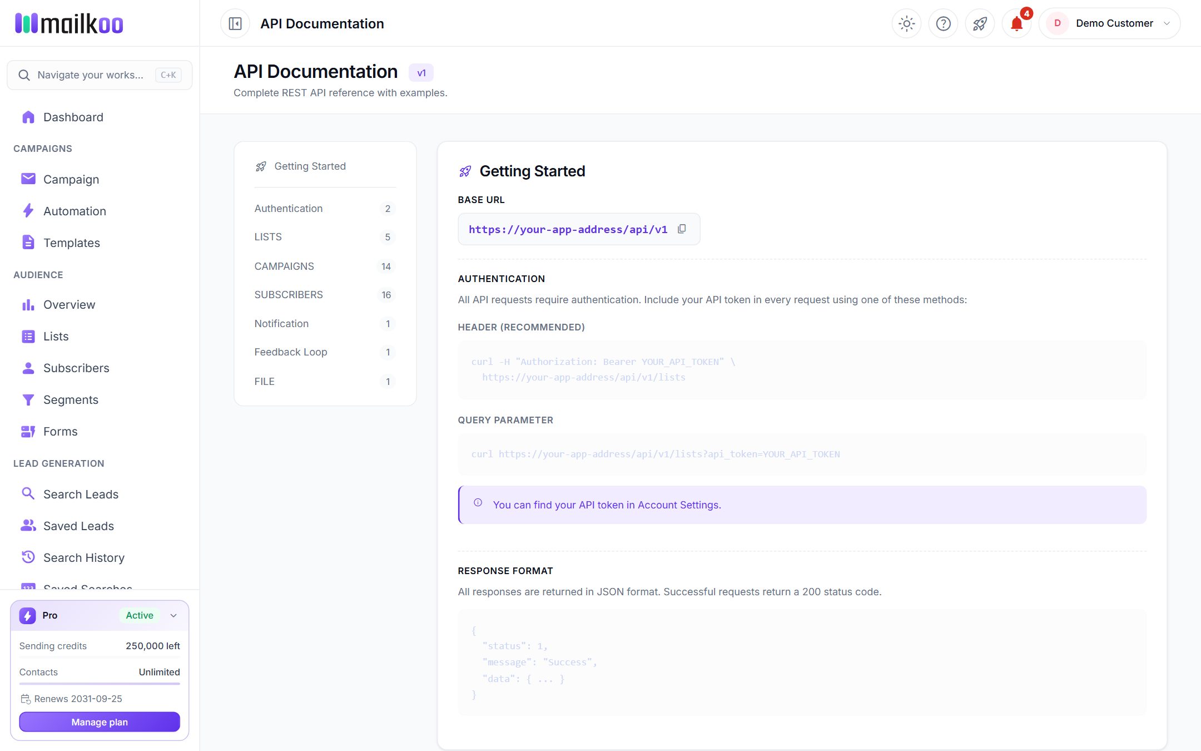Open the Authentication docs section
Screen dimensions: 1201x751
325,209
